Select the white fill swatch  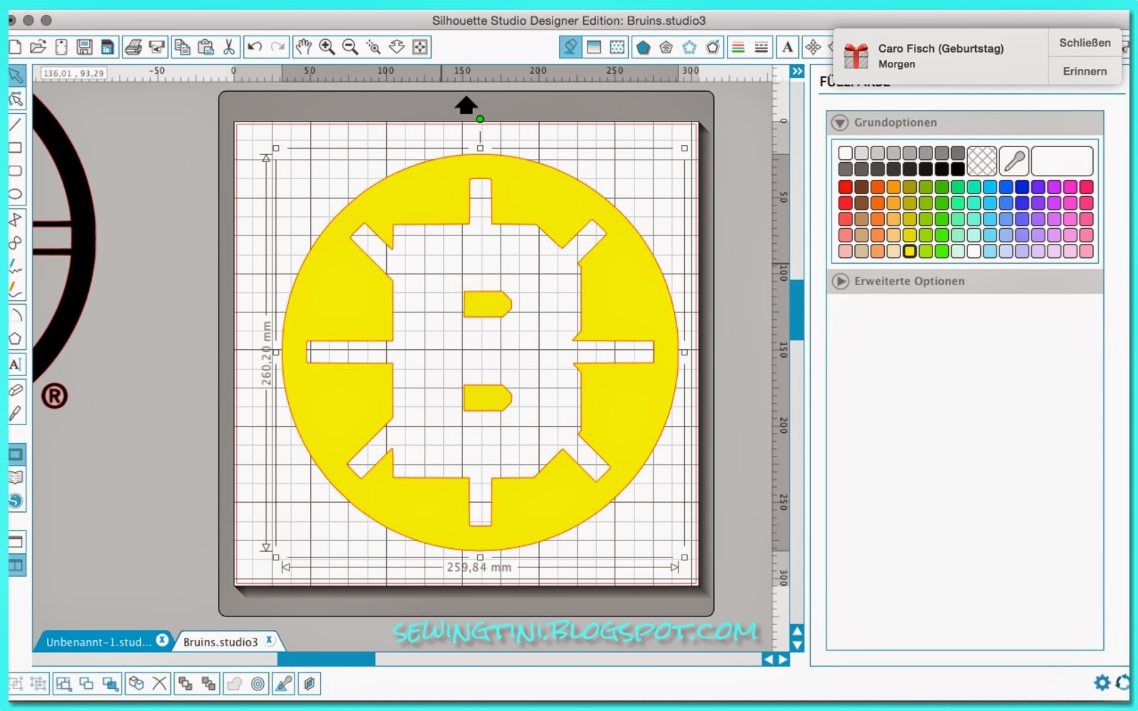click(845, 153)
